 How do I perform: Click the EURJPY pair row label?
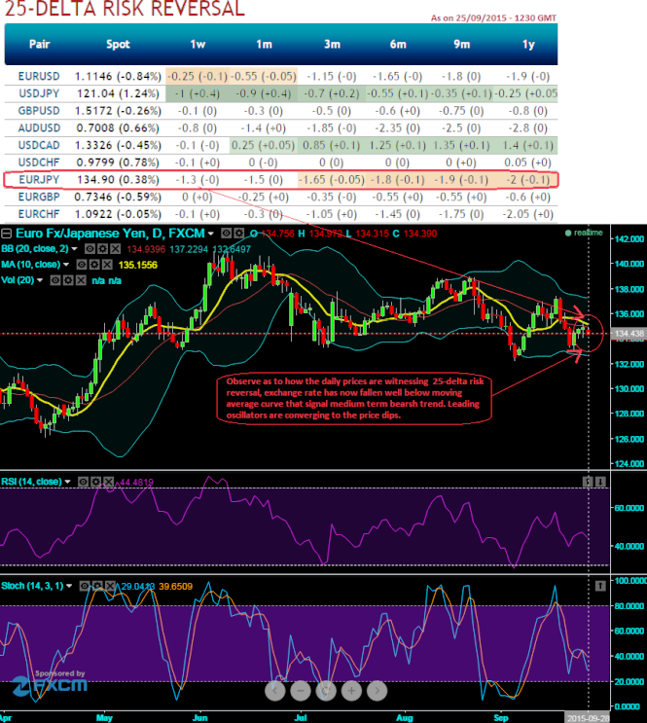click(39, 179)
